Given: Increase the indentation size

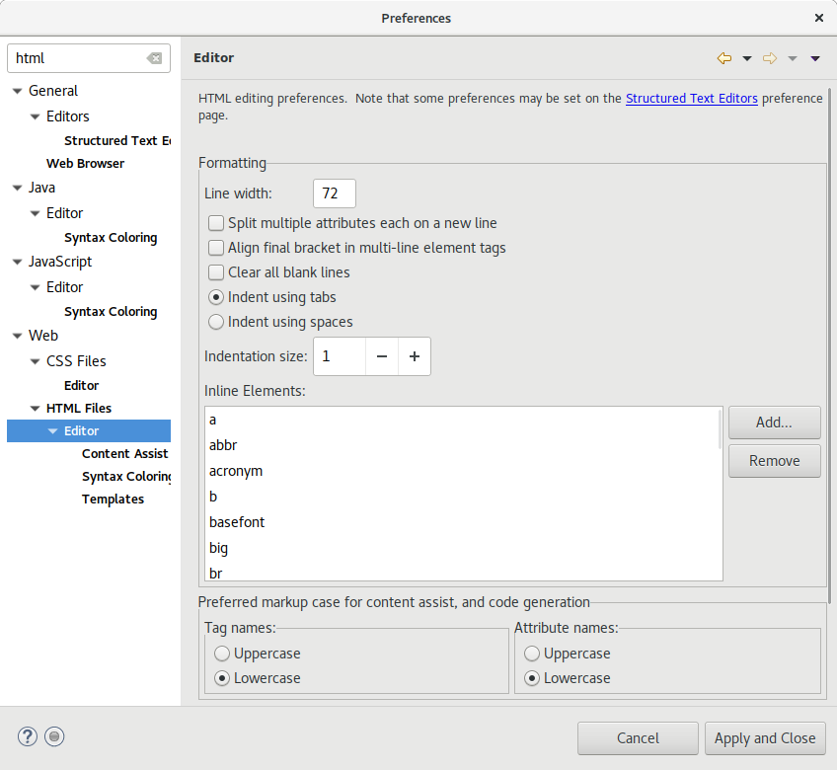Looking at the screenshot, I should click(x=415, y=356).
